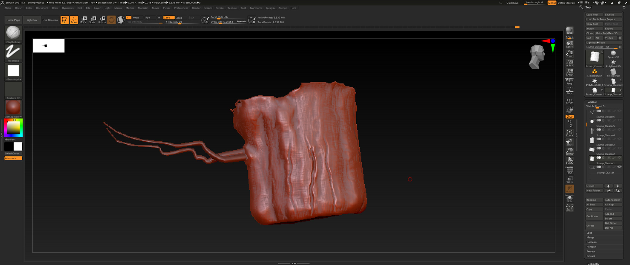
Task: Toggle Perspective mode with Persp button
Action: coord(569,81)
